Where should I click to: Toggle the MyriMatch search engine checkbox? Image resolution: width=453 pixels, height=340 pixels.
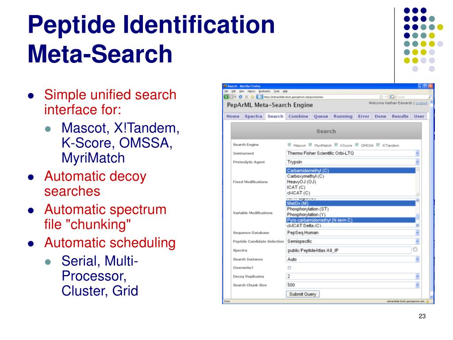tap(310, 145)
